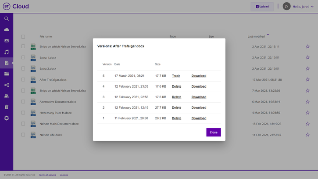Open the photos sidebar icon
The height and width of the screenshot is (179, 318).
click(7, 41)
